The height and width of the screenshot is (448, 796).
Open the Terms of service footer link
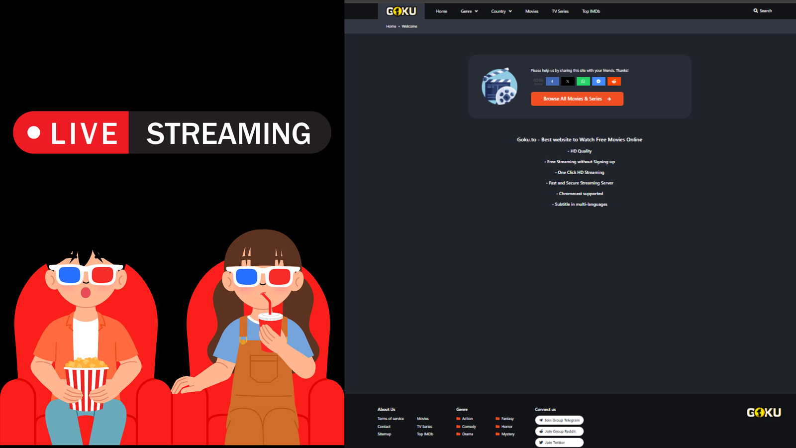tap(391, 419)
